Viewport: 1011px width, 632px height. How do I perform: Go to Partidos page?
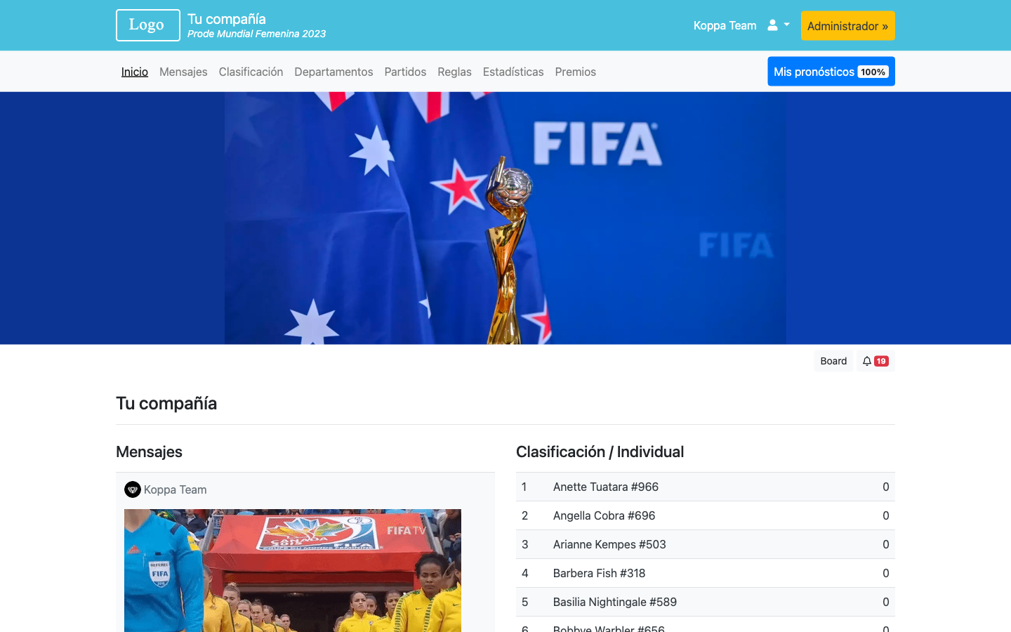(x=405, y=72)
